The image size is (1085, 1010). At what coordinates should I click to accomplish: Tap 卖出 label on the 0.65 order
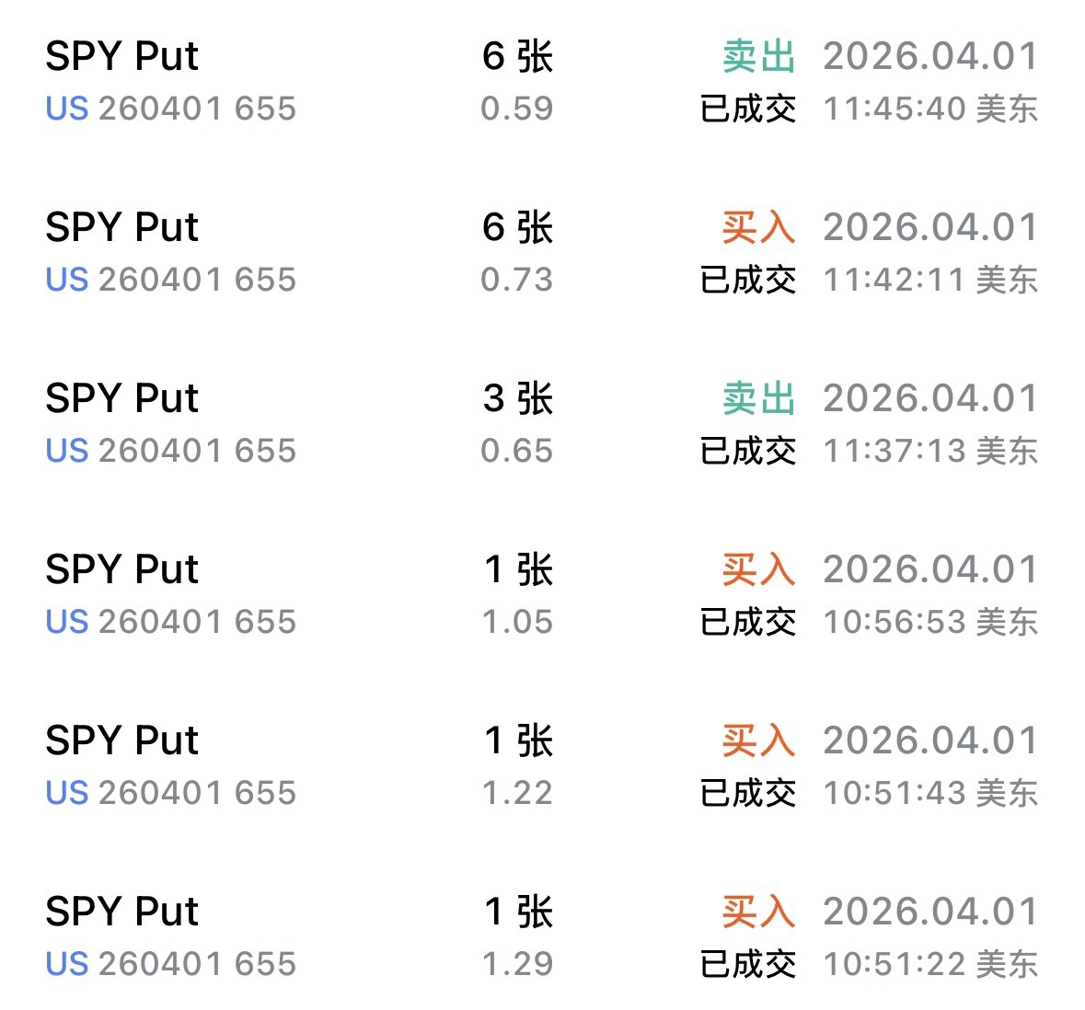pos(758,399)
